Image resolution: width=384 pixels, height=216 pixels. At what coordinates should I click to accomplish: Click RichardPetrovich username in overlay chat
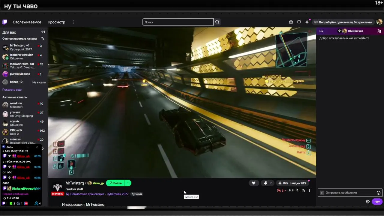pos(25,189)
